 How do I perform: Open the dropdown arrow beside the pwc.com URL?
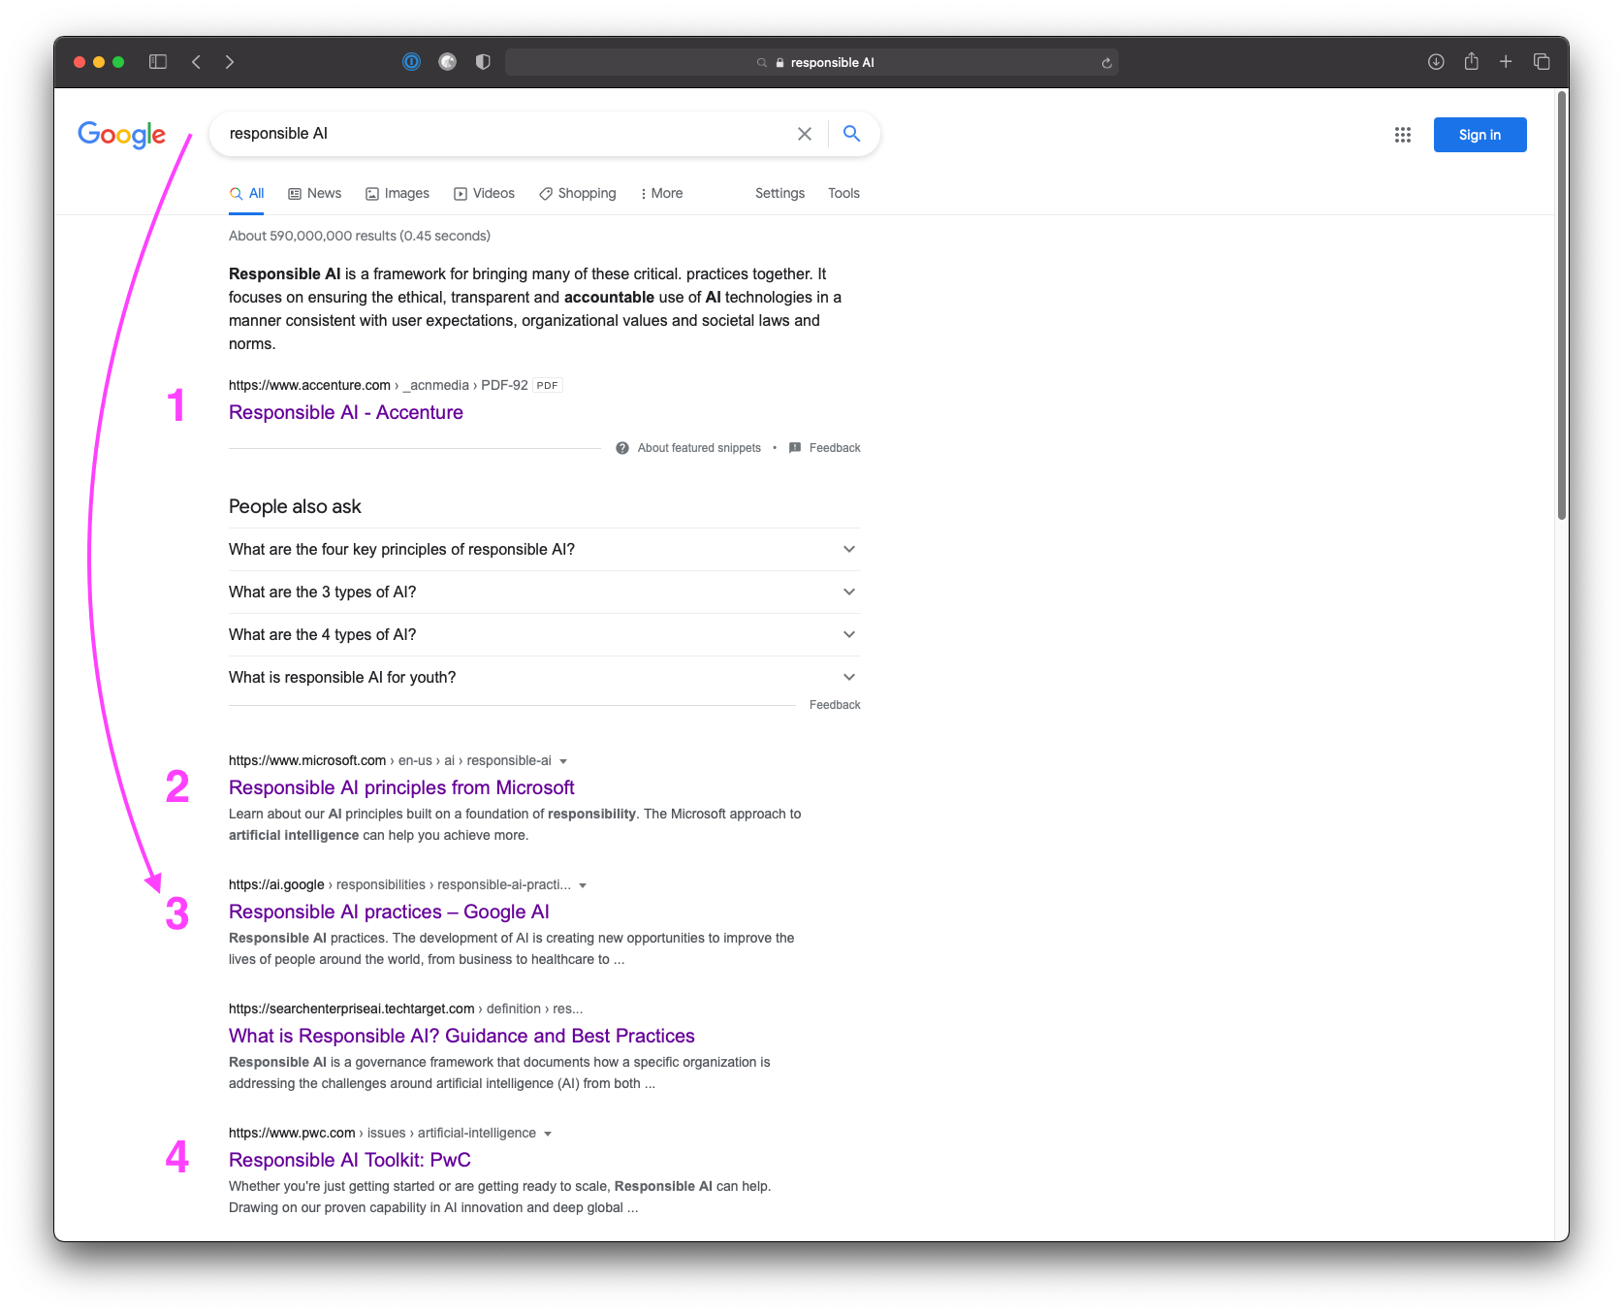click(548, 1134)
